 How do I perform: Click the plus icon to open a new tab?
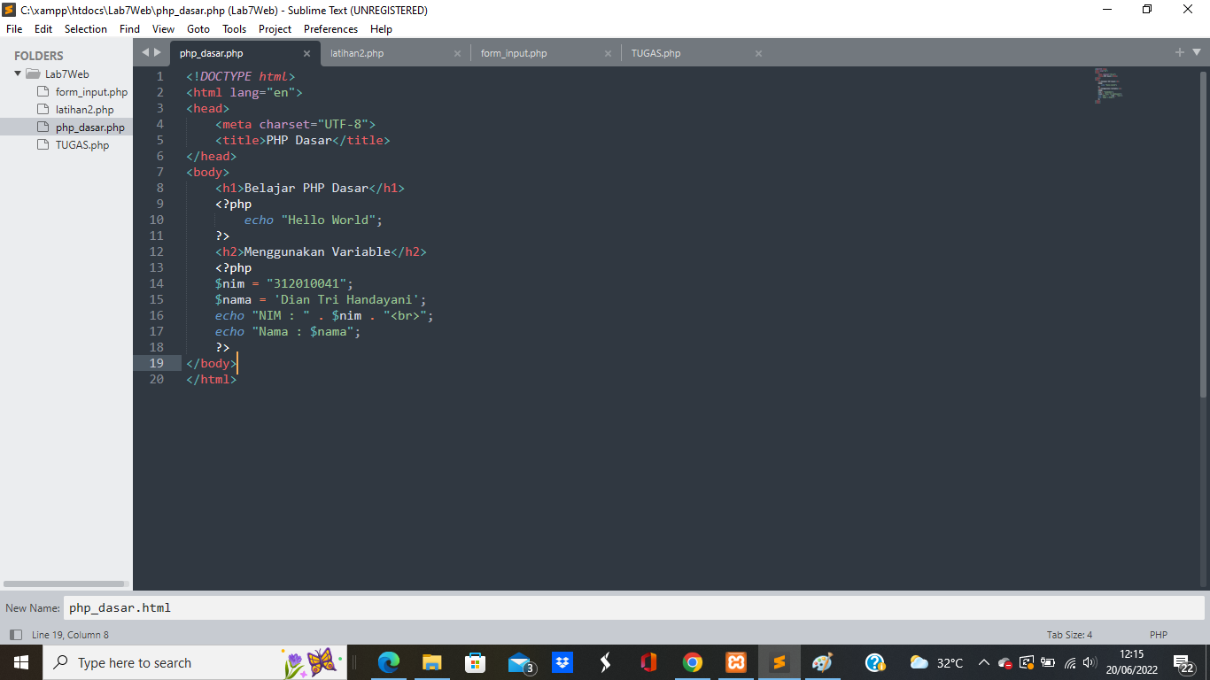tap(1180, 52)
